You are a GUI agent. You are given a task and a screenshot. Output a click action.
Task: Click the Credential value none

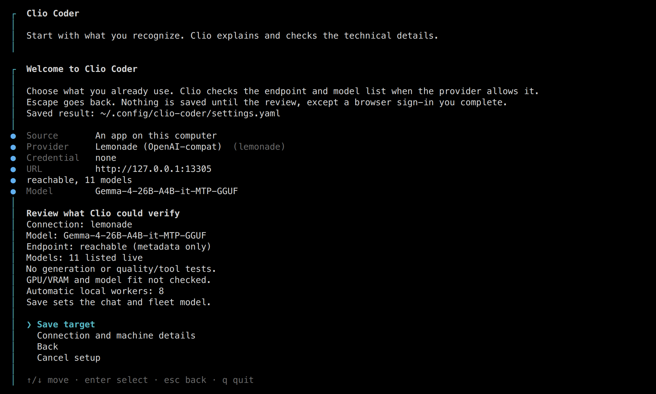[106, 158]
